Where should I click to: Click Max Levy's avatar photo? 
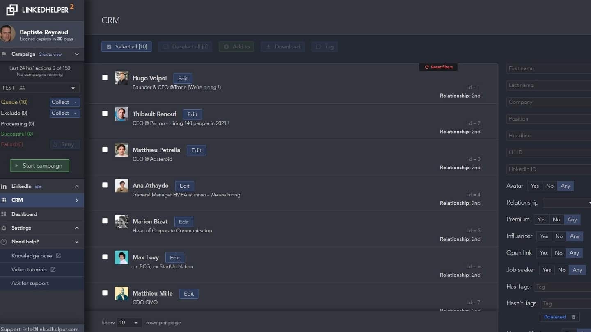[121, 257]
